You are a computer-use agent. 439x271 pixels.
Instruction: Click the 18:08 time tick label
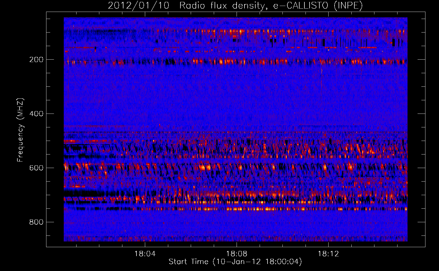click(237, 254)
